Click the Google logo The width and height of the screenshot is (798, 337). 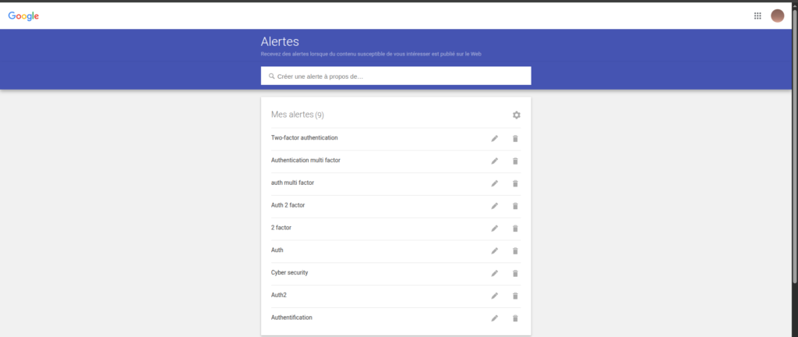click(x=24, y=16)
